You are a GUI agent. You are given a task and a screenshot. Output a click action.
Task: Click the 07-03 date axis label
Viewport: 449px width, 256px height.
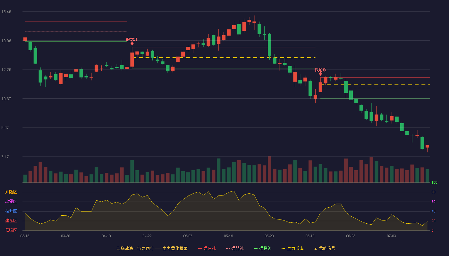click(x=391, y=236)
